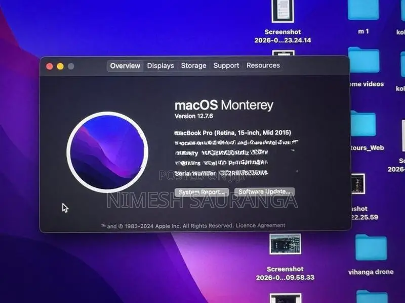This screenshot has width=405, height=303.
Task: Click the 'macOS Monterey' title text
Action: click(224, 105)
